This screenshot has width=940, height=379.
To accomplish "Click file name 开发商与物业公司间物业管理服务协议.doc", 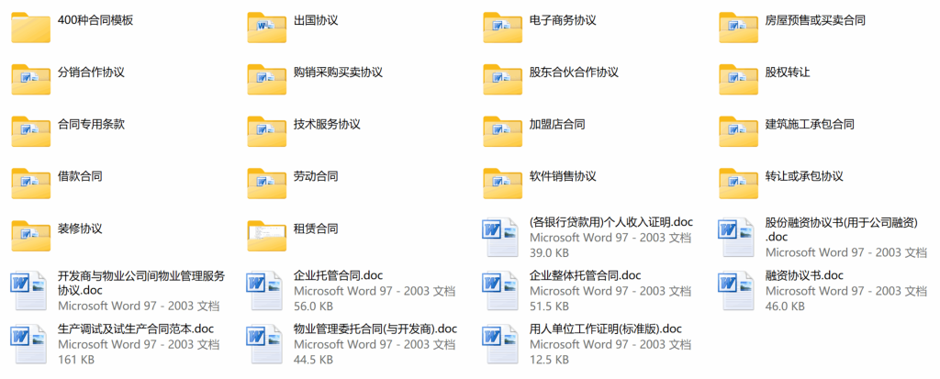I will click(x=140, y=283).
